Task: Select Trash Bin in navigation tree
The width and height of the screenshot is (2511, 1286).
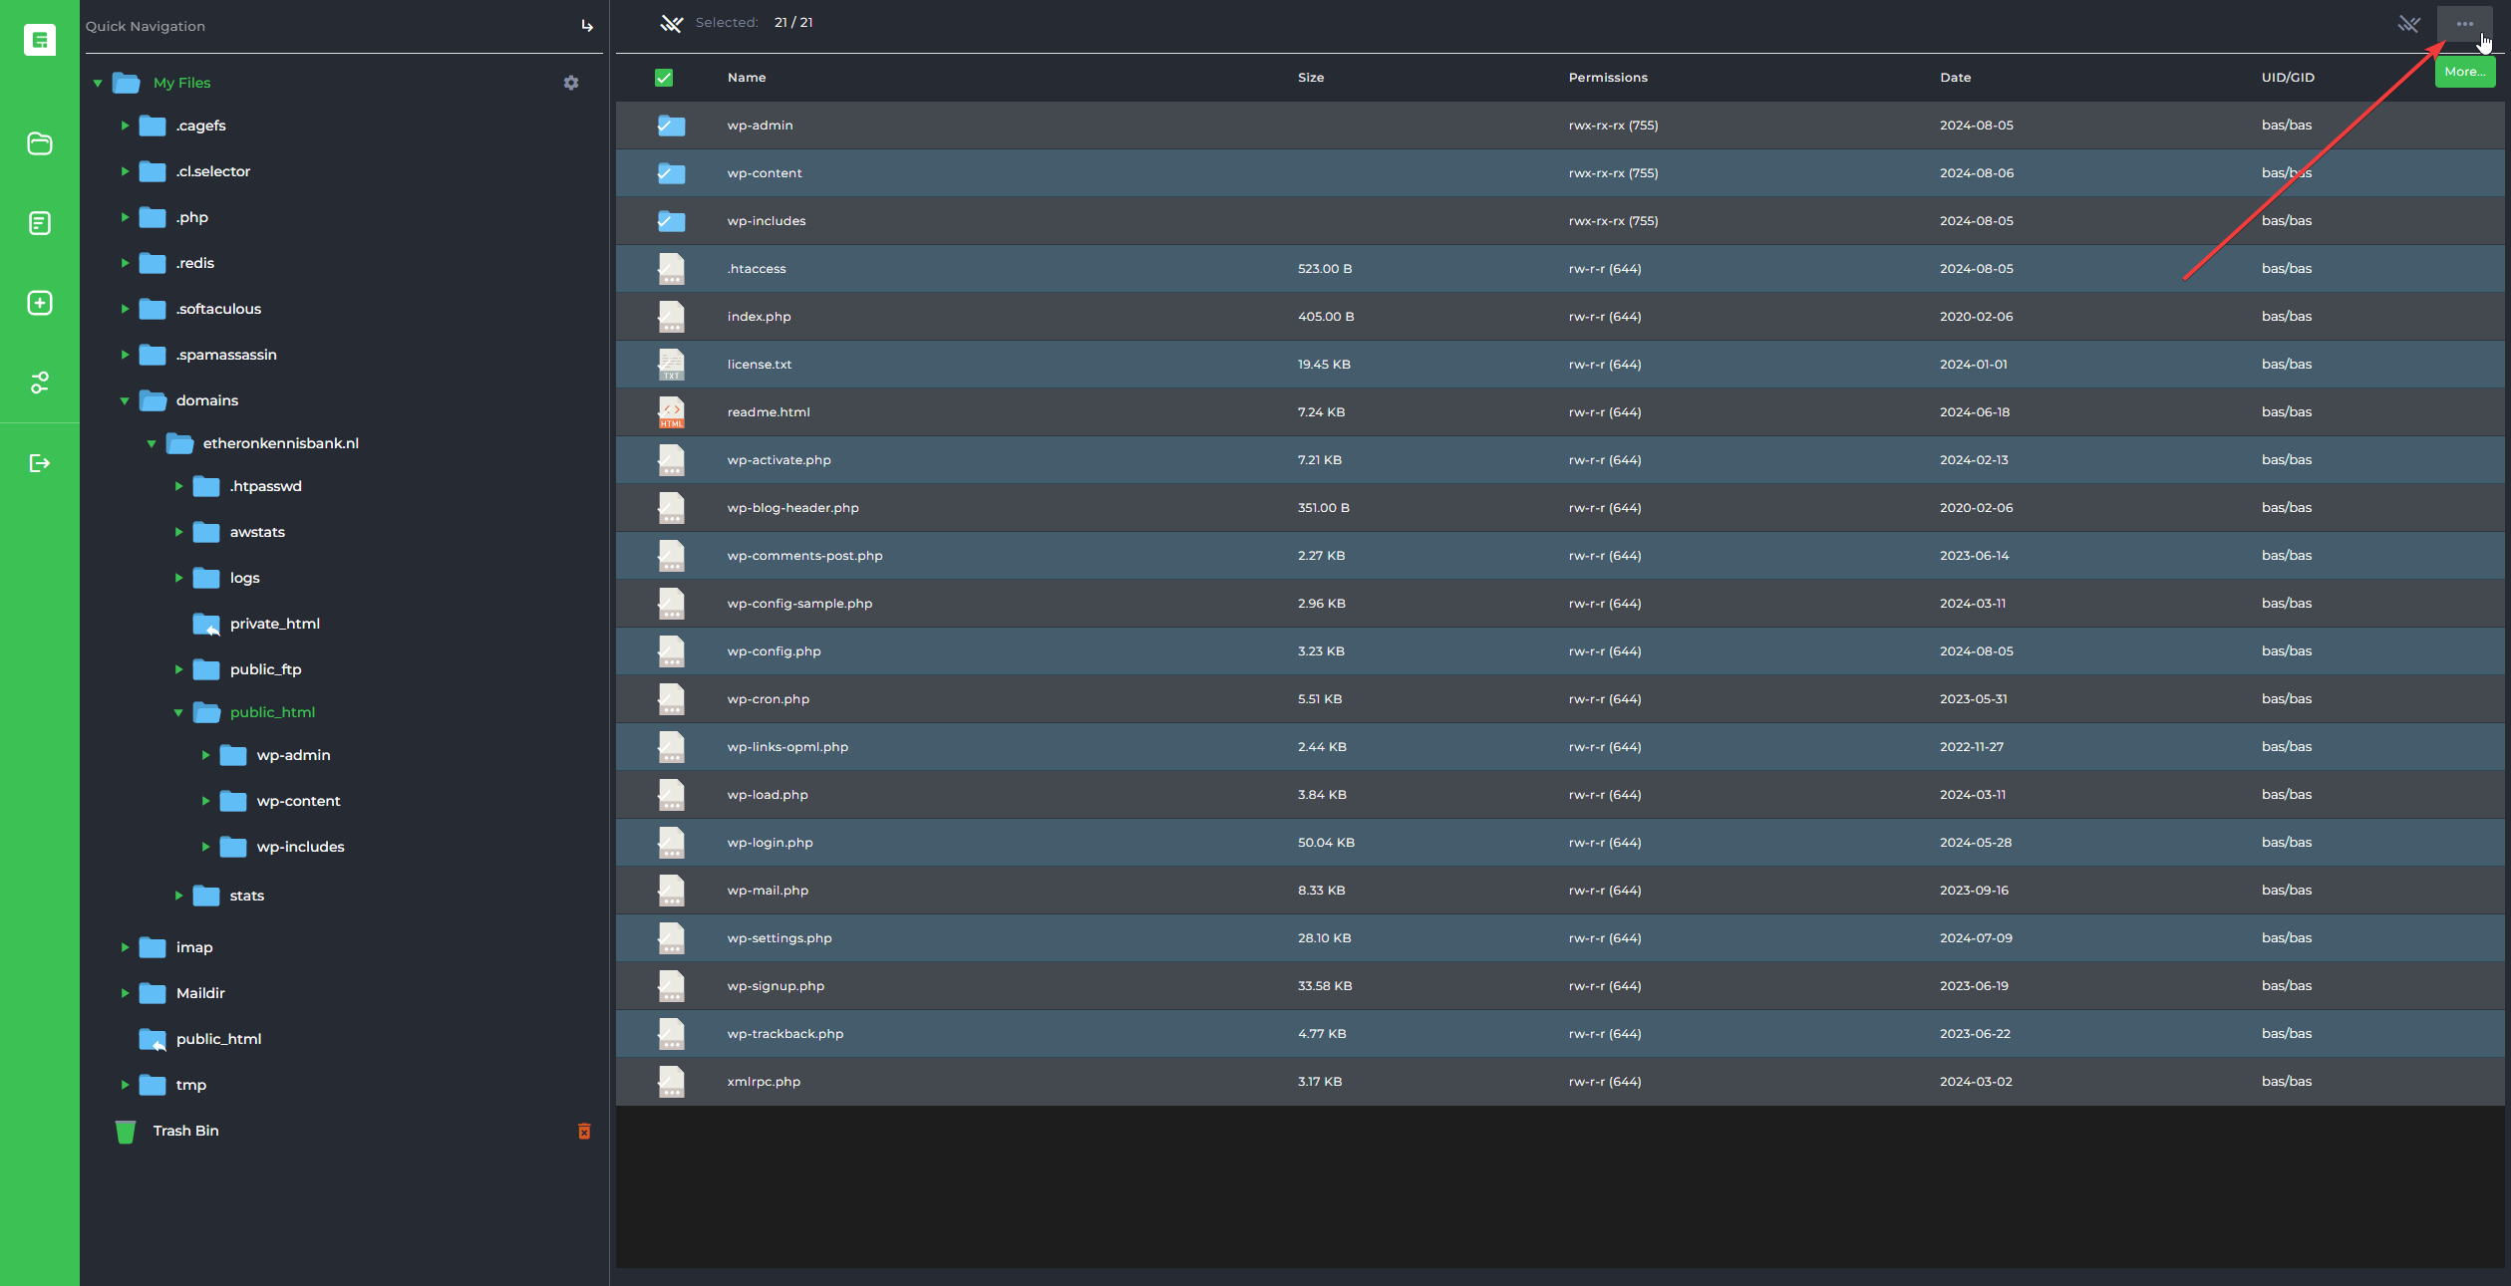Action: point(185,1131)
